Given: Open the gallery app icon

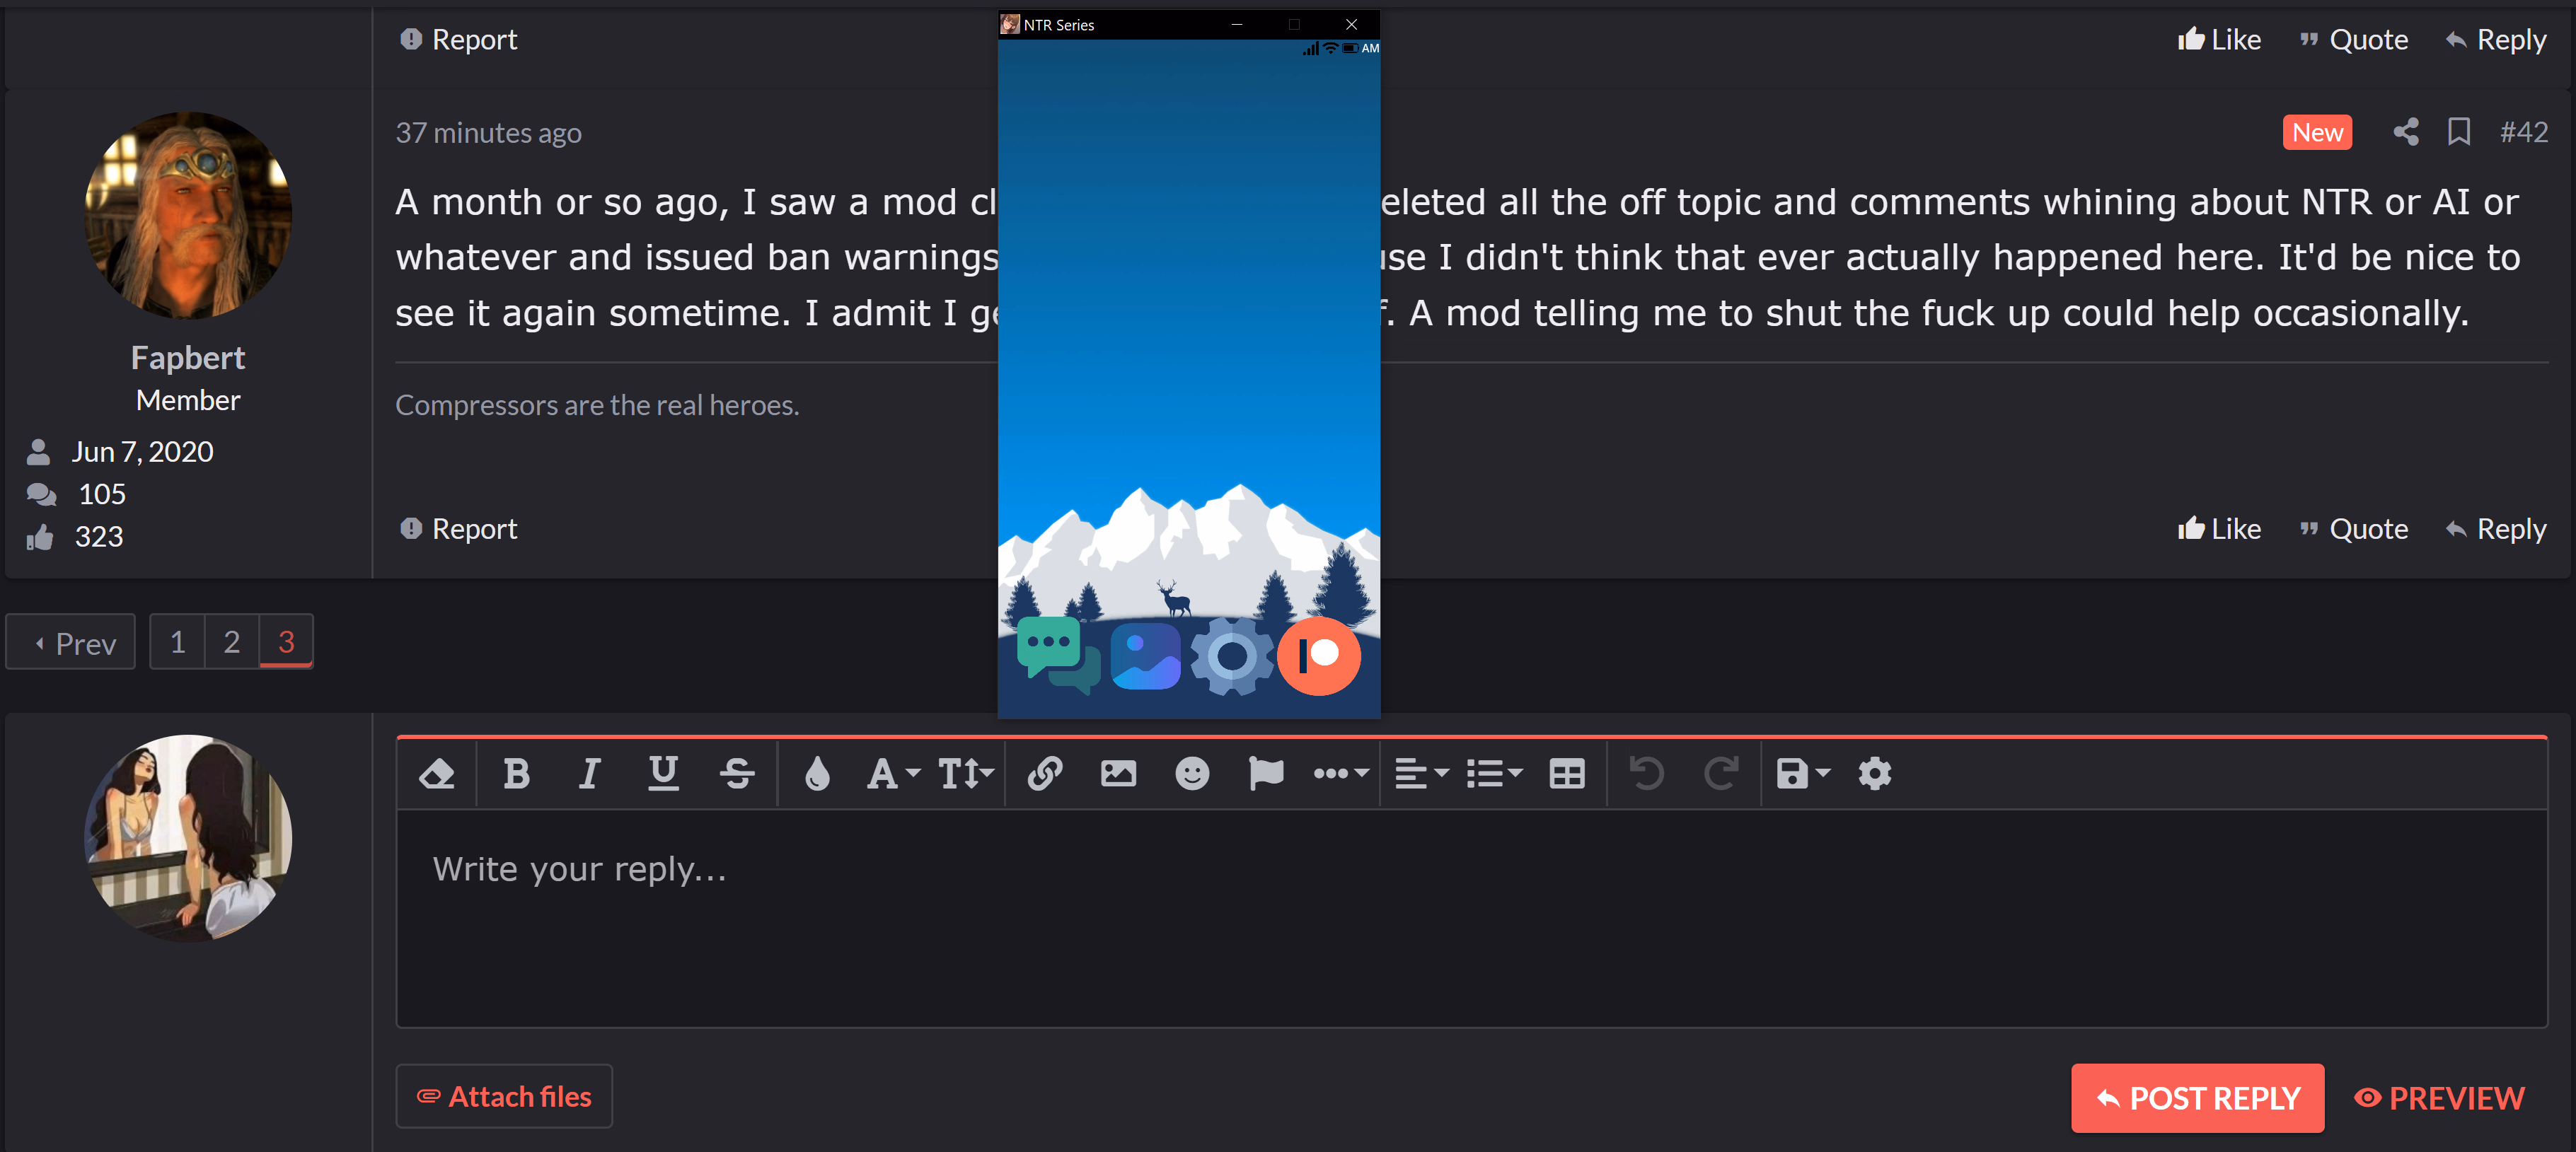Looking at the screenshot, I should click(x=1144, y=656).
